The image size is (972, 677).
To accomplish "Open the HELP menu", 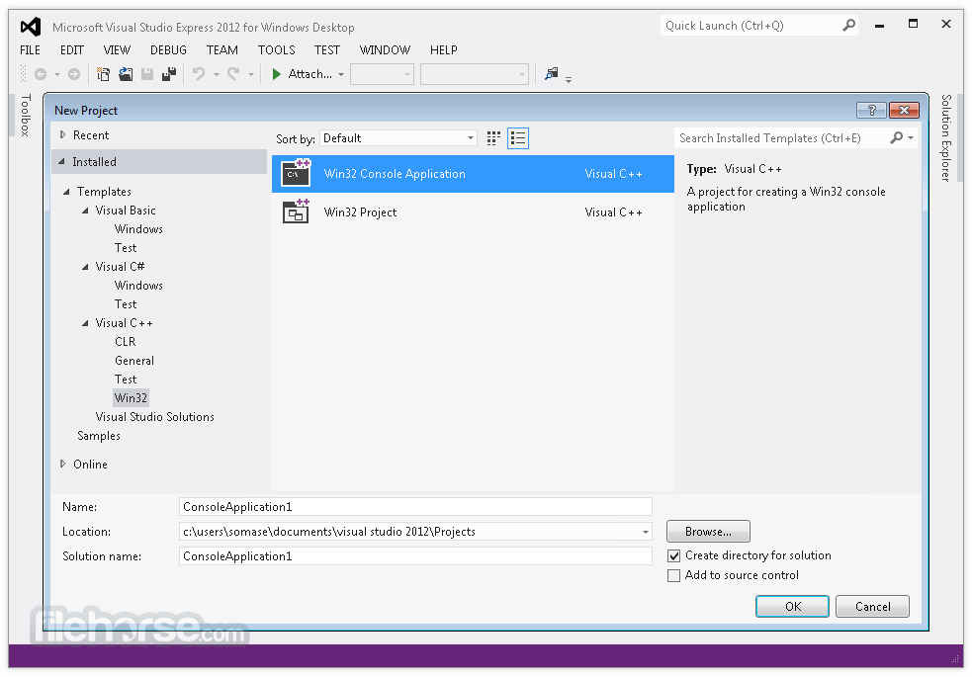I will click(444, 50).
